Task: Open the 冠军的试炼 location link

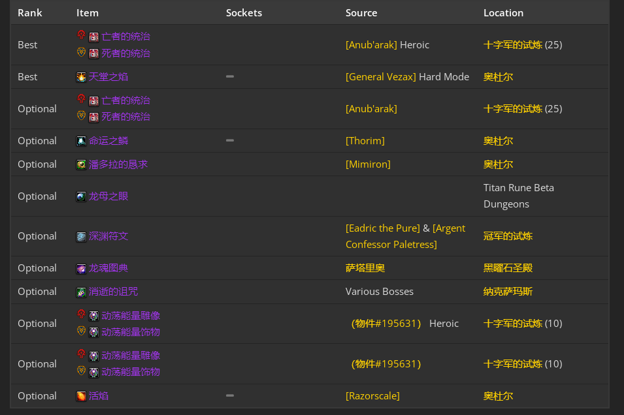Action: pyautogui.click(x=508, y=236)
